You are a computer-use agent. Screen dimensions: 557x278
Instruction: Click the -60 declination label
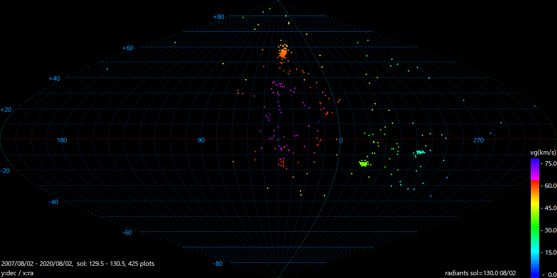point(127,232)
